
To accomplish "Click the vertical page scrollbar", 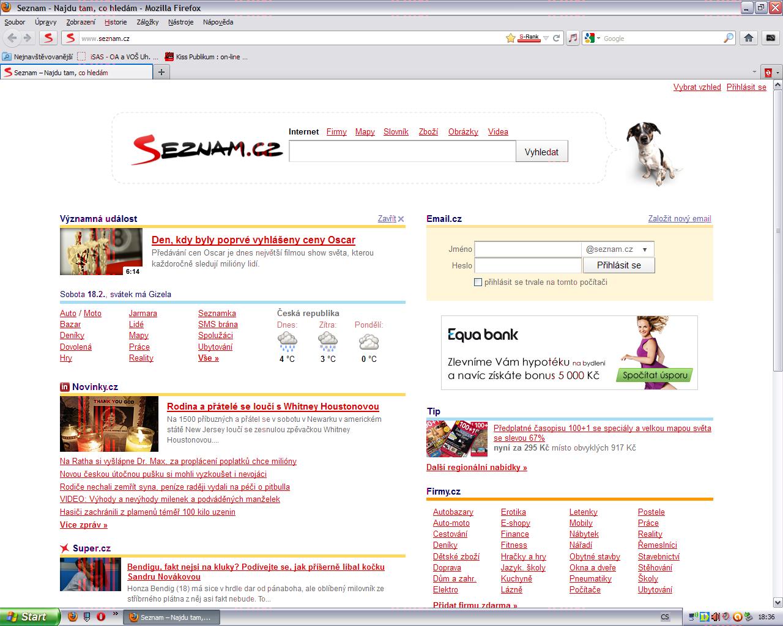I will coord(777,230).
